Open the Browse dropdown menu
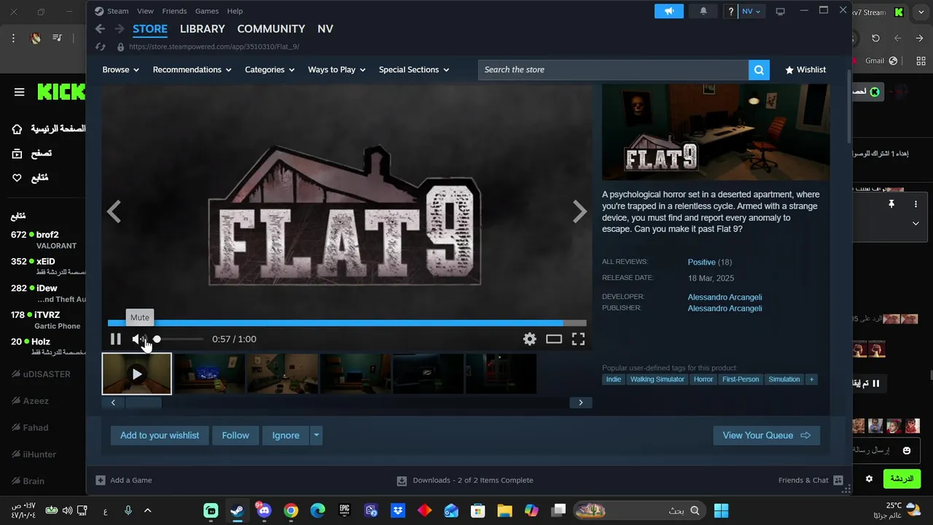Image resolution: width=933 pixels, height=525 pixels. [x=121, y=70]
